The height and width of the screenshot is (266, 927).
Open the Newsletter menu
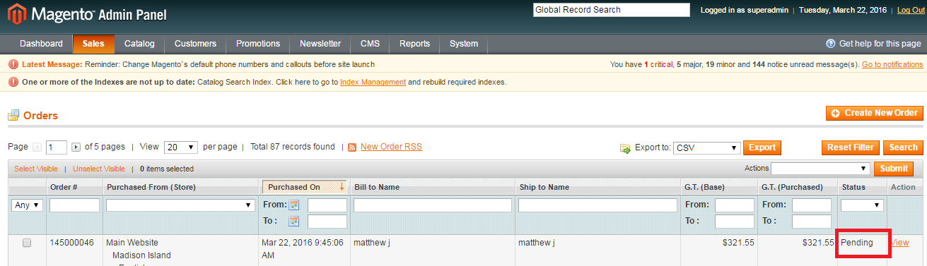tap(320, 44)
